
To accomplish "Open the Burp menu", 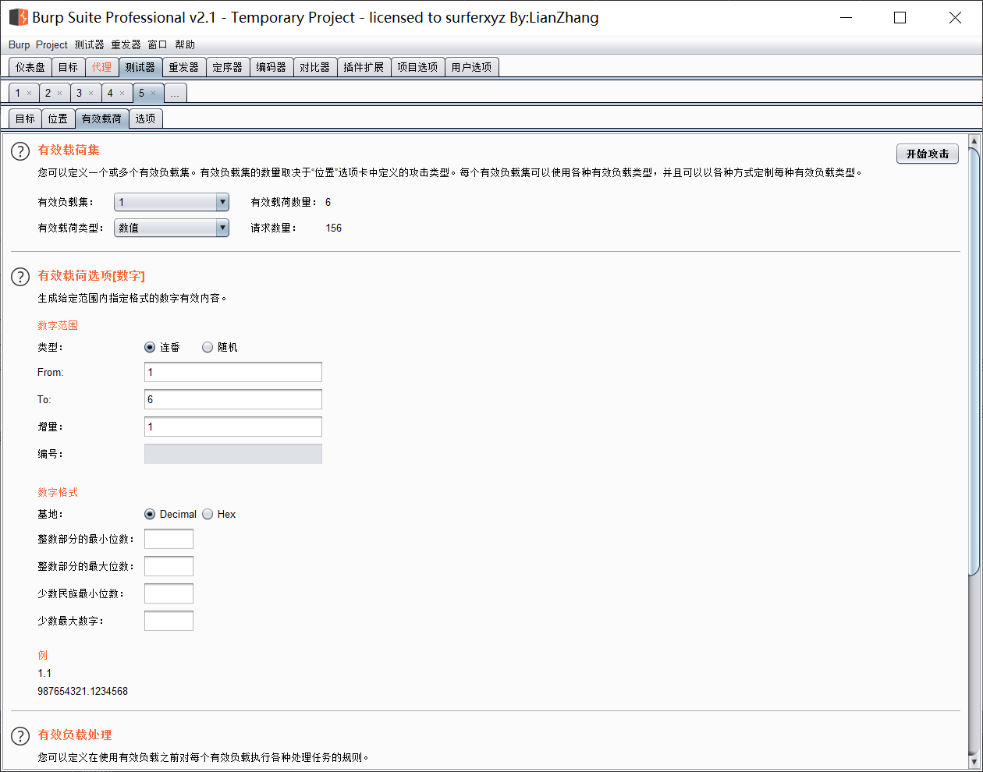I will [x=19, y=44].
